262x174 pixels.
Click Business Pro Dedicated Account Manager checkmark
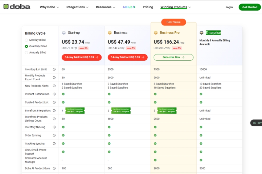coord(155,160)
